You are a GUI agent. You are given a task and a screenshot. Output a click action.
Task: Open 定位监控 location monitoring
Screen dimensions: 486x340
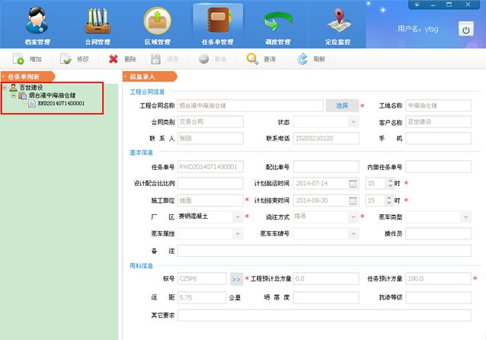(x=339, y=25)
